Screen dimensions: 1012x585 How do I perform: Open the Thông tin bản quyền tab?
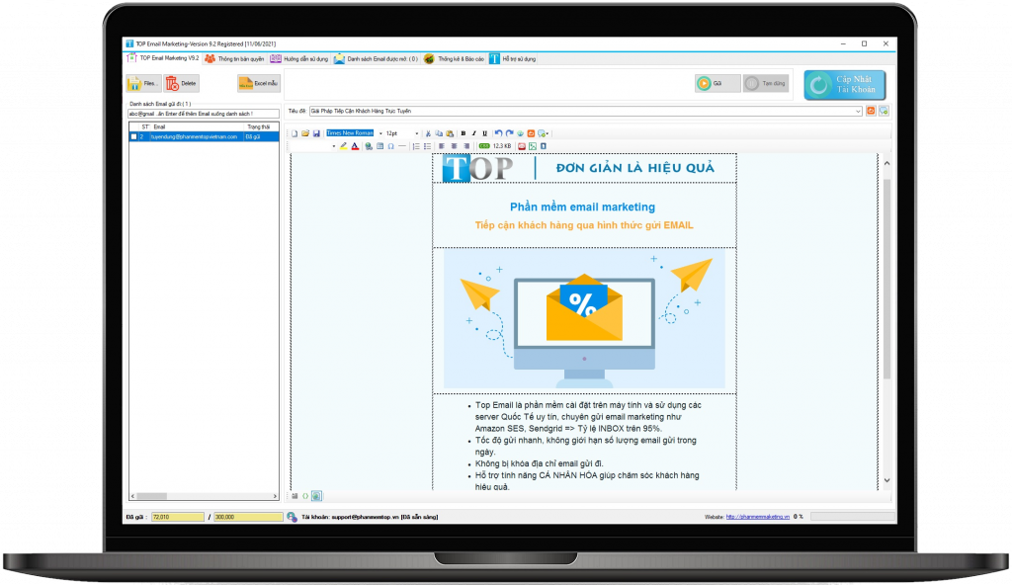pyautogui.click(x=234, y=58)
